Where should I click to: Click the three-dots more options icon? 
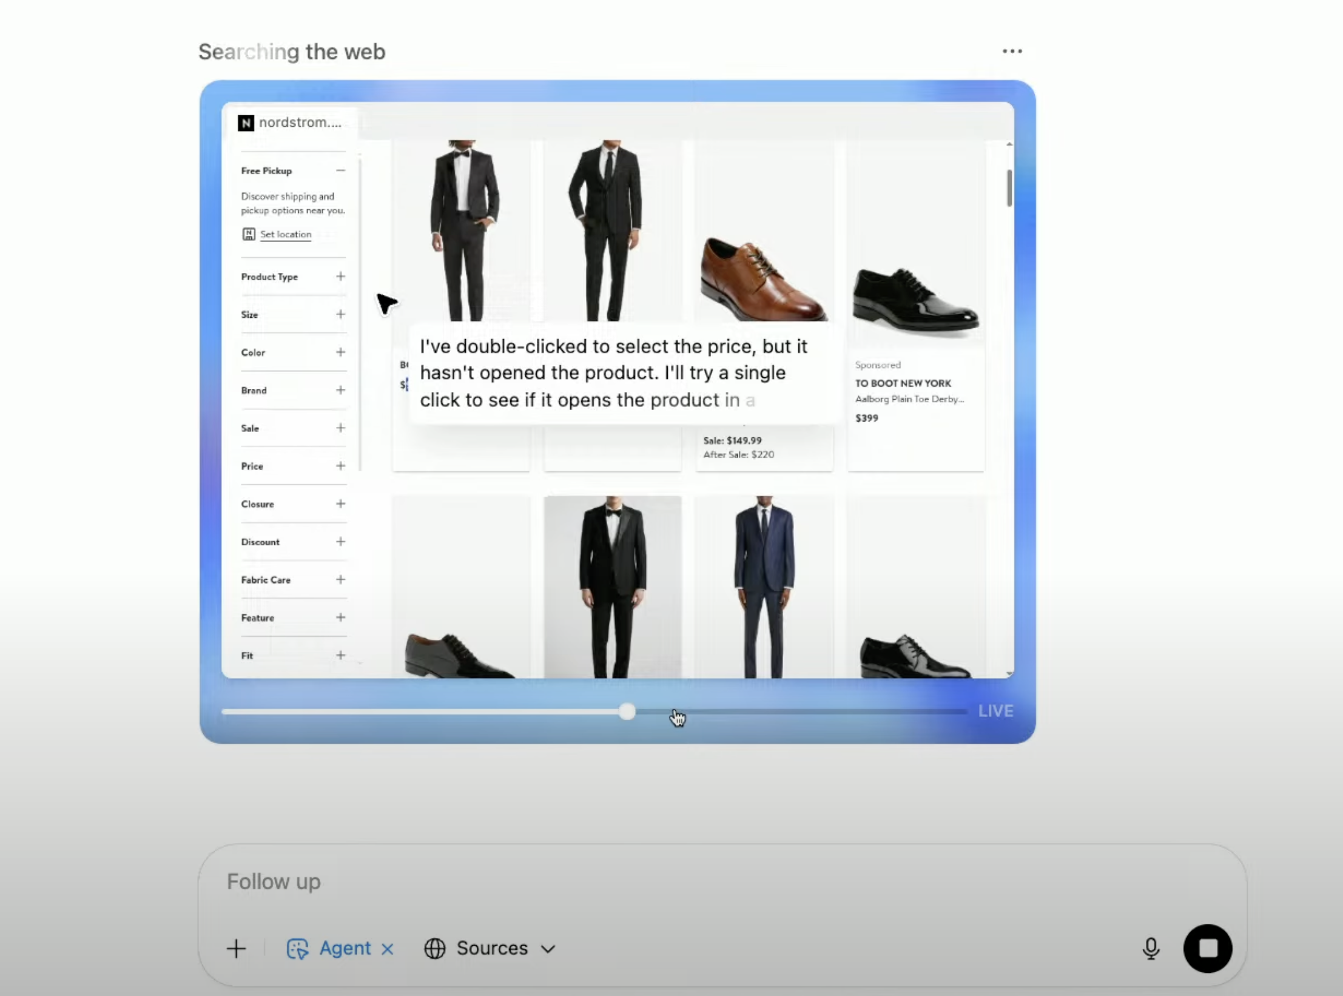click(1012, 52)
